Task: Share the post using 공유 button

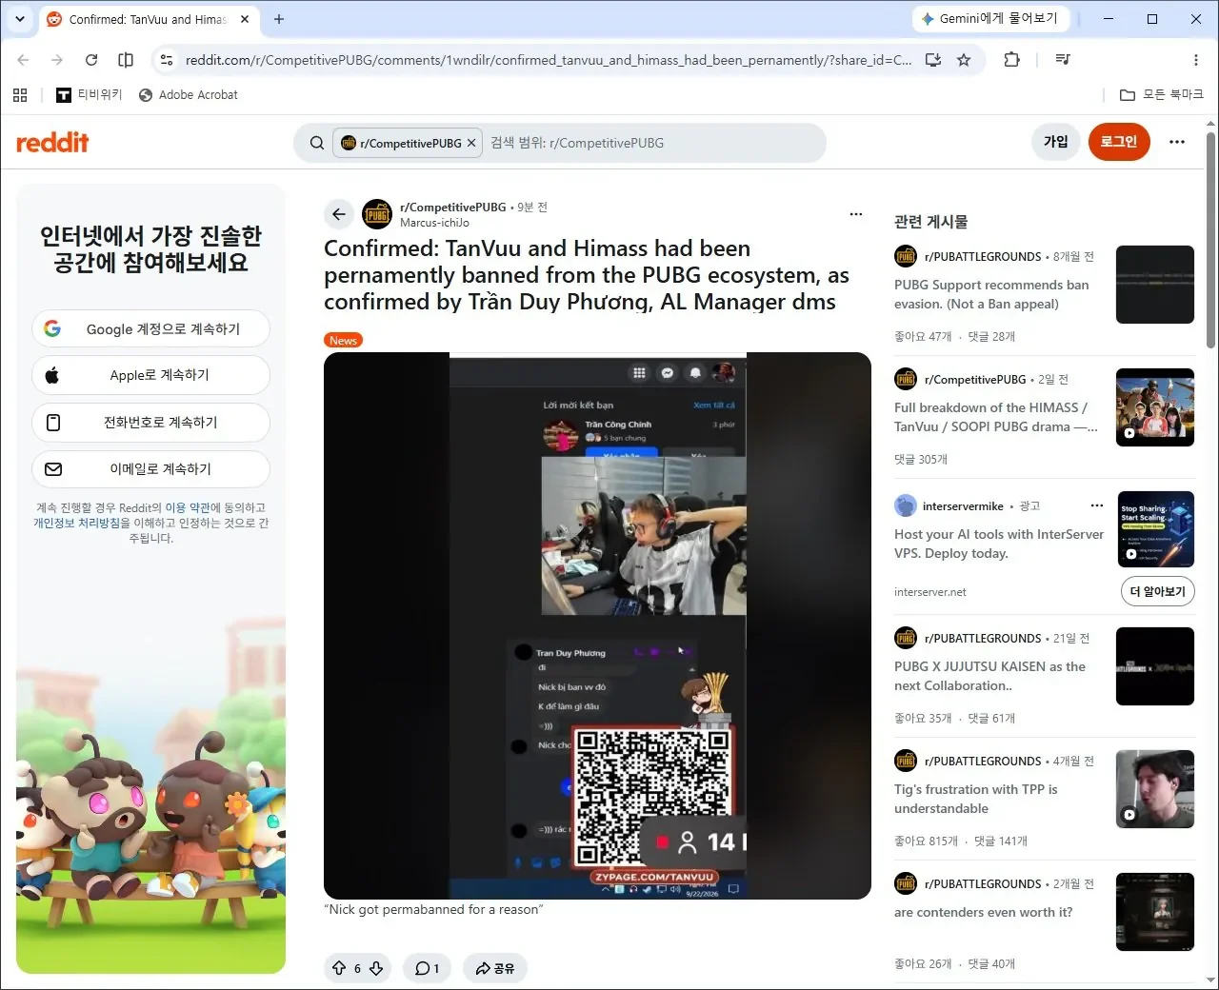Action: (x=495, y=968)
